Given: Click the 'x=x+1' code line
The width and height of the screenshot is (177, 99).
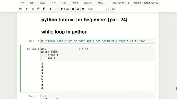Looking at the screenshot, I should pos(51,58).
